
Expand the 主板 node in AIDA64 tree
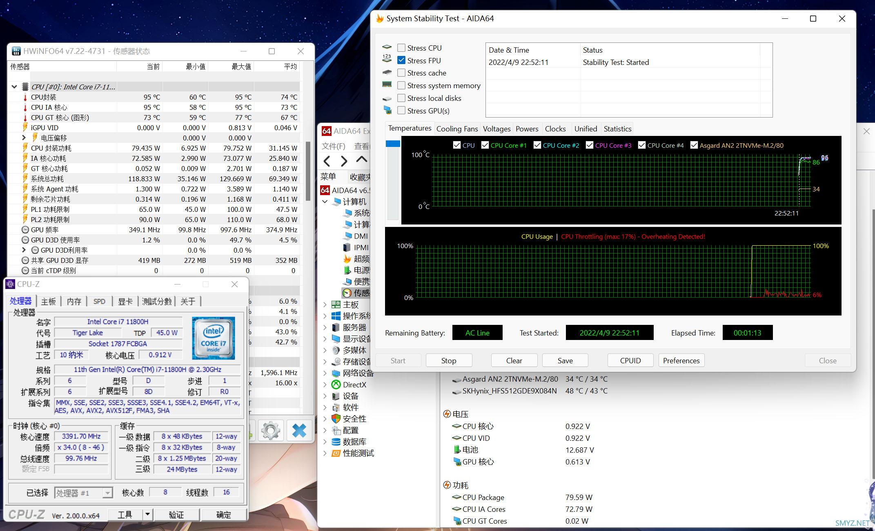coord(325,304)
